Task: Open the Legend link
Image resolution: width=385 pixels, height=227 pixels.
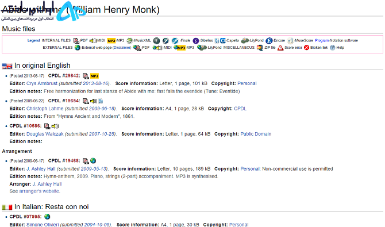Action: tap(33, 41)
